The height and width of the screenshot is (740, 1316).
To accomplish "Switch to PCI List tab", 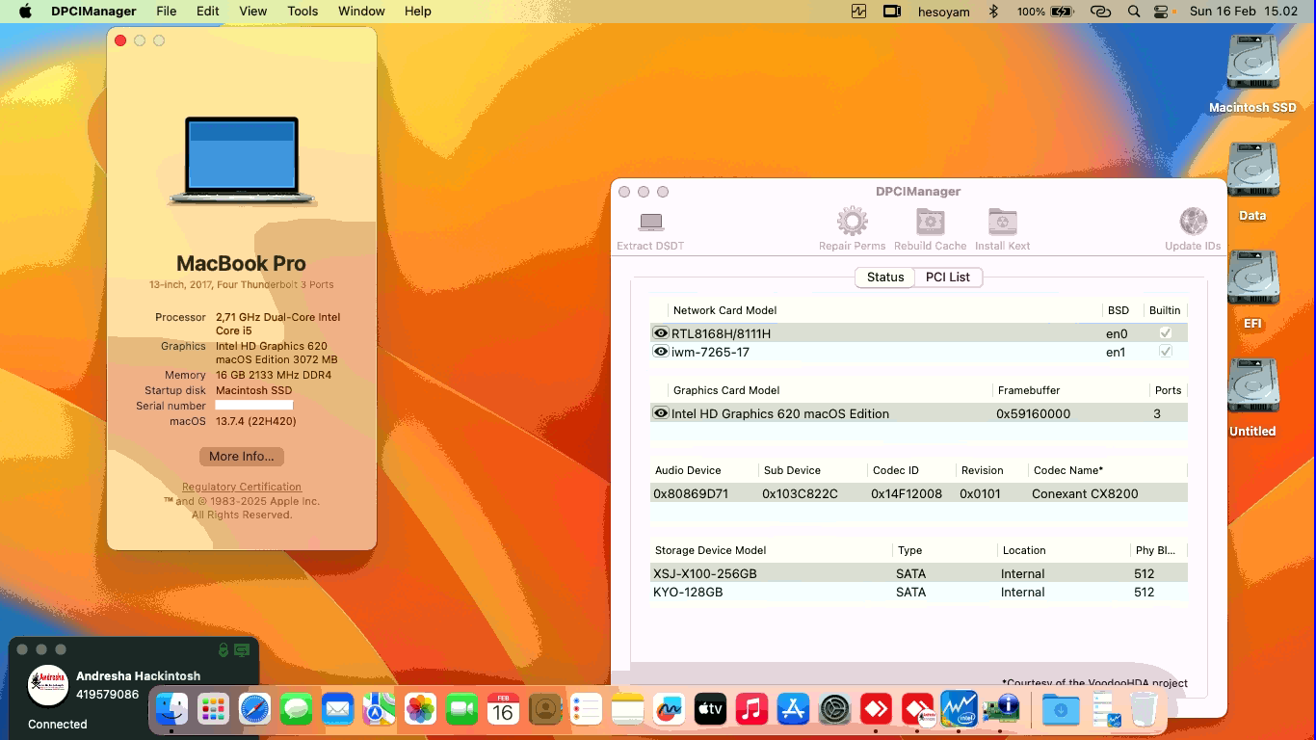I will pos(948,277).
